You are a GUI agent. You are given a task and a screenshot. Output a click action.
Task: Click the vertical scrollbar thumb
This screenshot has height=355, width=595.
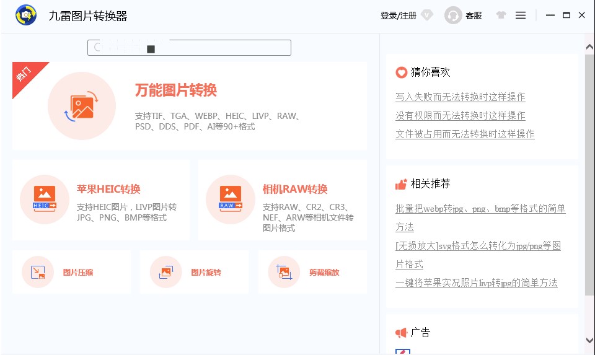tap(589, 175)
